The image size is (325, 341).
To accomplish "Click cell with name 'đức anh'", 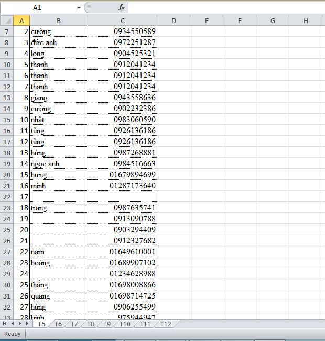I will pos(59,42).
